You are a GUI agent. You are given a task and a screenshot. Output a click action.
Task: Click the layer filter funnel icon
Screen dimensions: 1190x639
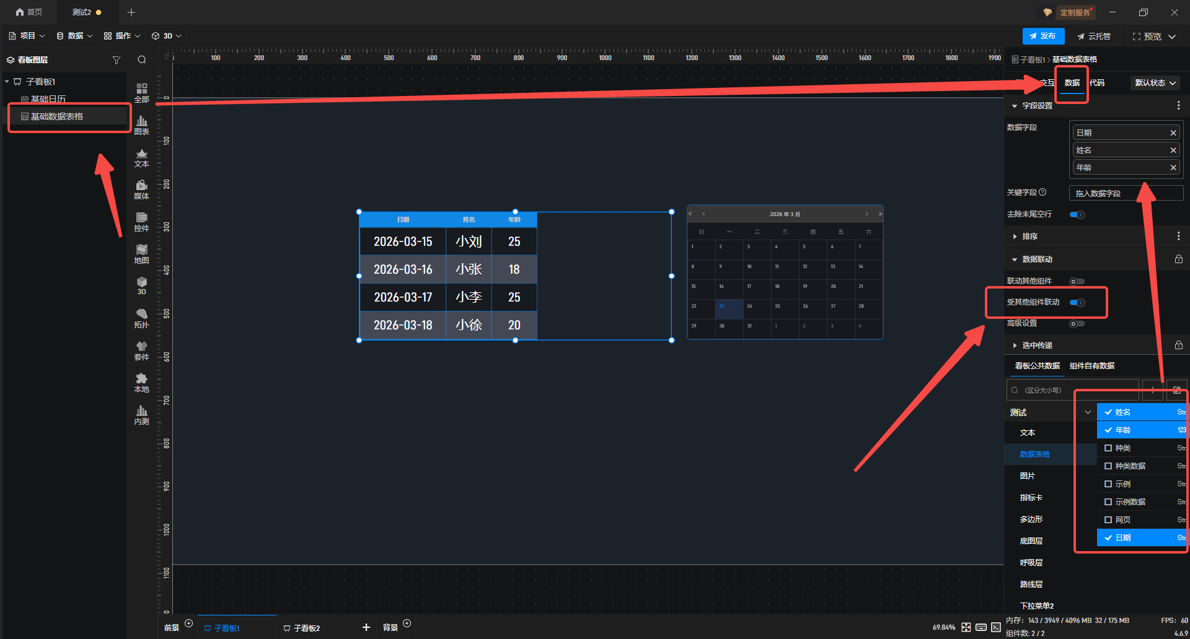click(116, 60)
